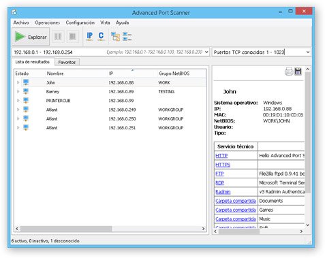Screen dimensions: 325x258
Task: Click the app icon in title bar
Action: [x=14, y=12]
